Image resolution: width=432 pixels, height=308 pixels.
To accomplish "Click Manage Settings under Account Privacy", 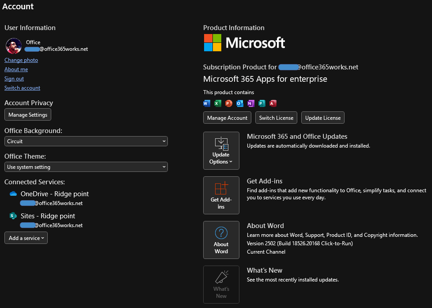I will coord(28,115).
